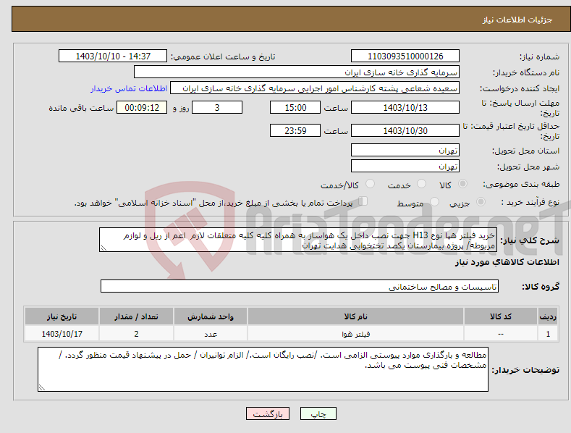The width and height of the screenshot is (571, 433).
Task: Click the request creator name field
Action: [x=315, y=88]
